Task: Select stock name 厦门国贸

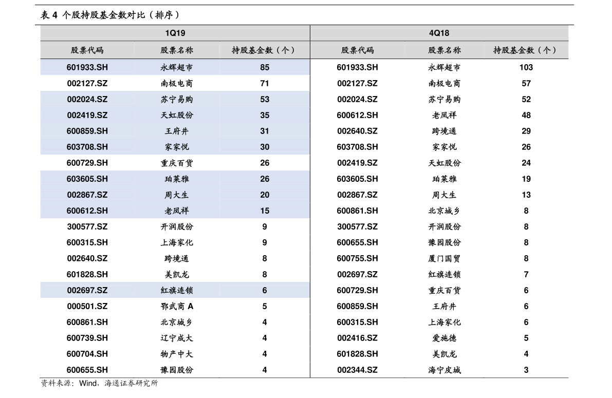Action: click(444, 259)
